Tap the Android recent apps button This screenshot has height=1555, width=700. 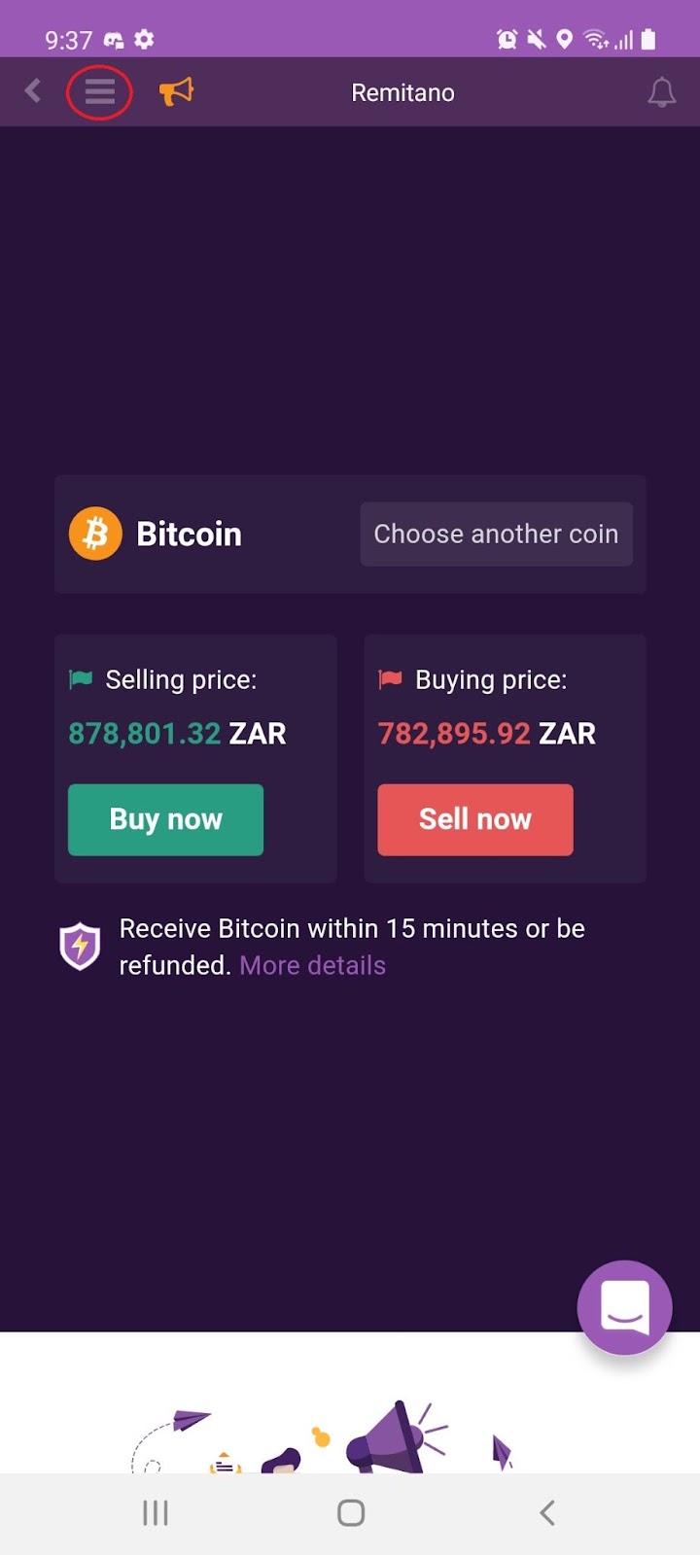point(156,1512)
